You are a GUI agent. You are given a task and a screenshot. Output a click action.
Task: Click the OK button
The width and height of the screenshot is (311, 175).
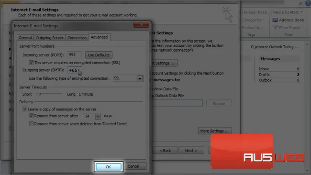pyautogui.click(x=108, y=167)
